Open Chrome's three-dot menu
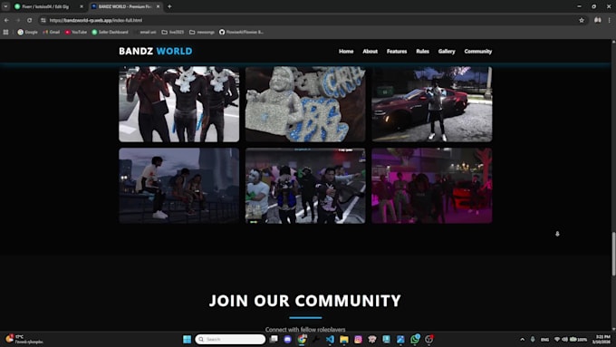 [x=610, y=20]
